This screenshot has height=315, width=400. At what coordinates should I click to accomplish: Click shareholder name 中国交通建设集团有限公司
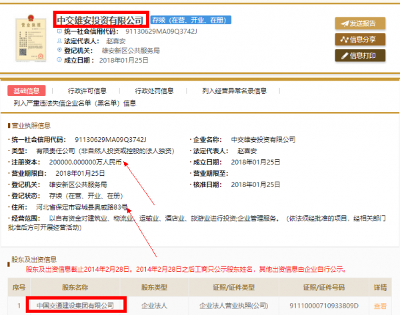(x=75, y=305)
